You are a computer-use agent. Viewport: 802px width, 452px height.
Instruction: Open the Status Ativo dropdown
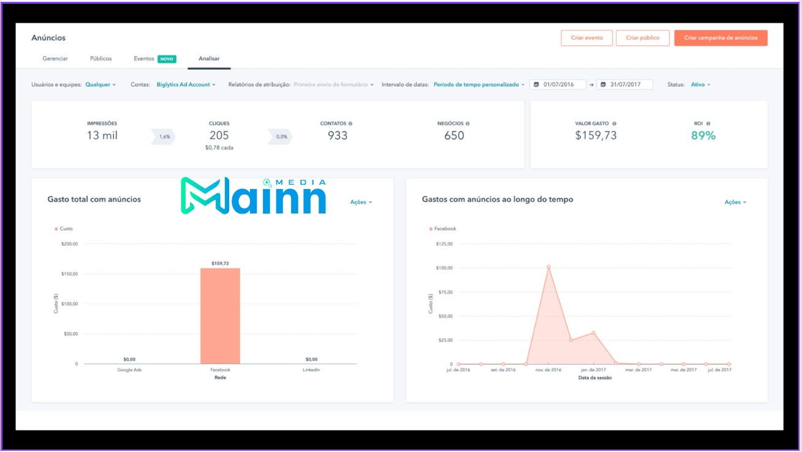click(x=701, y=84)
